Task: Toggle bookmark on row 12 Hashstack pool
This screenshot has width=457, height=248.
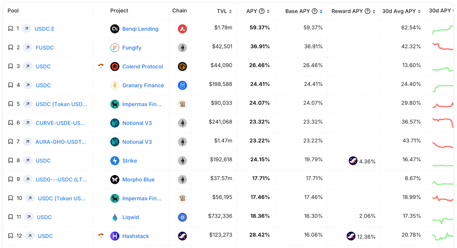Action: [x=11, y=236]
